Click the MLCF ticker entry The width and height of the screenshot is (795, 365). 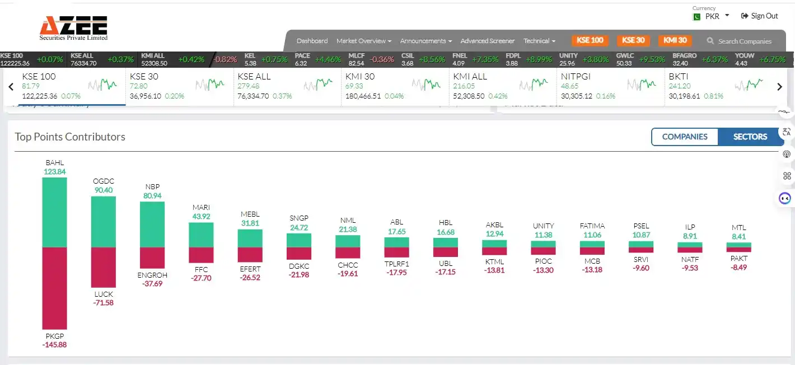tap(371, 59)
